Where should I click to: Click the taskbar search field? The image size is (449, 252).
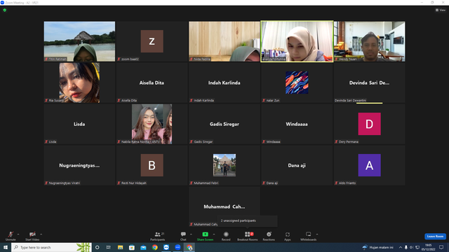[51, 247]
